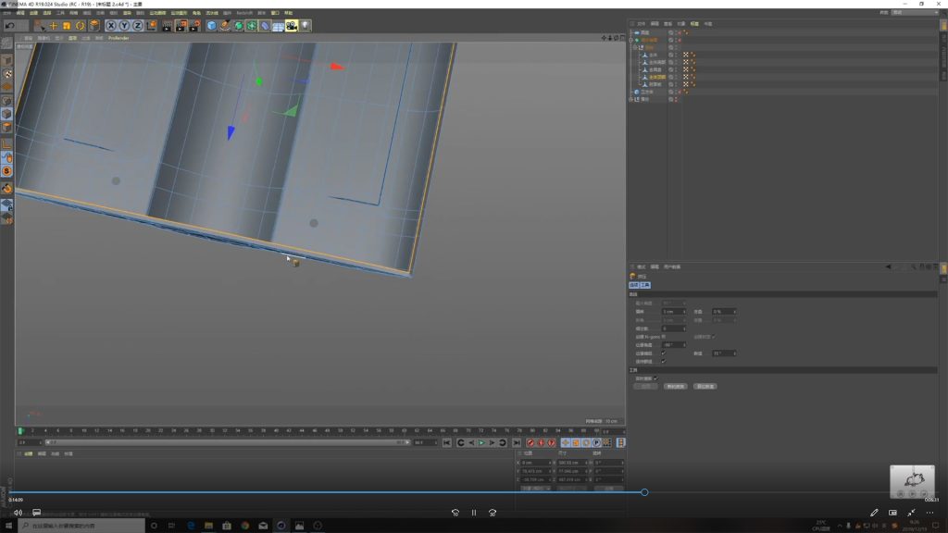The height and width of the screenshot is (533, 948).
Task: Toggle the X axis lock button
Action: [111, 26]
